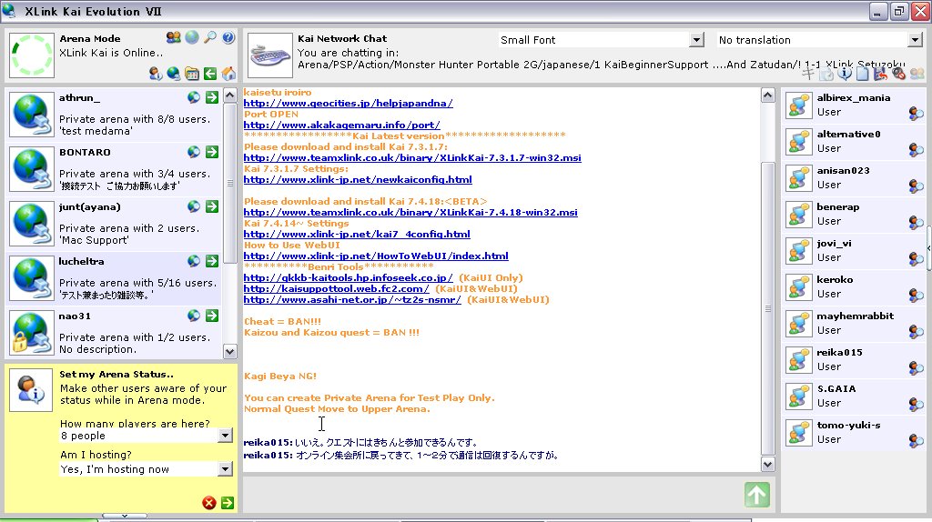Go back with the green left arrow icon
This screenshot has width=932, height=522.
pyautogui.click(x=210, y=74)
